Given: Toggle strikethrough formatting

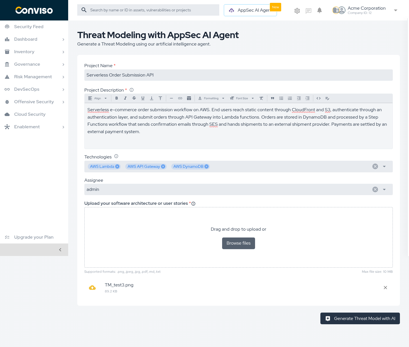Looking at the screenshot, I should tap(134, 98).
